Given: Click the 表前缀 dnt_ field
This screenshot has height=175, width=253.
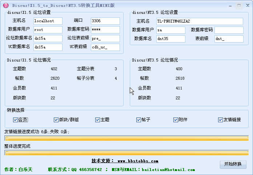Looking at the screenshot, I should point(229,39).
